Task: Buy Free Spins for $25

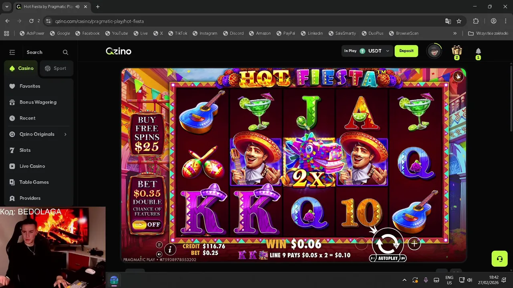Action: coord(147,134)
